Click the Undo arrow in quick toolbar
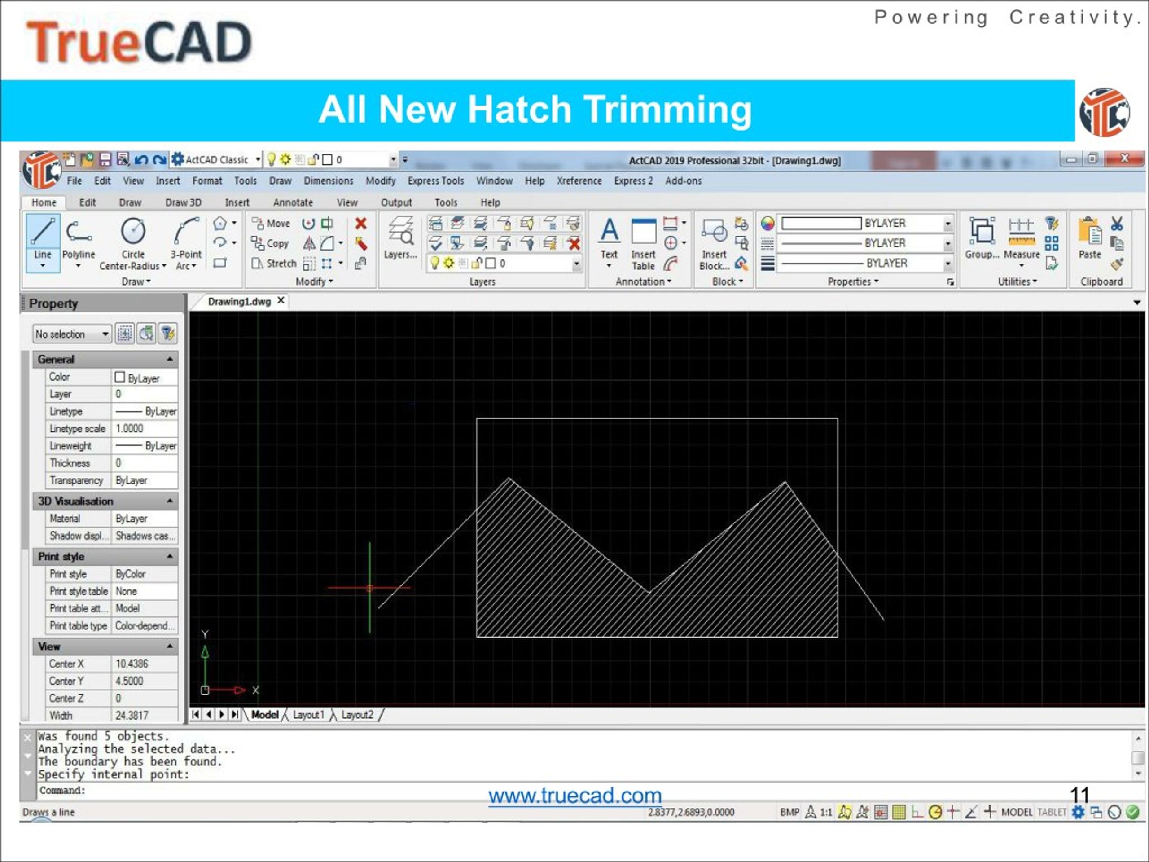Screen dimensions: 1149x862 [141, 159]
